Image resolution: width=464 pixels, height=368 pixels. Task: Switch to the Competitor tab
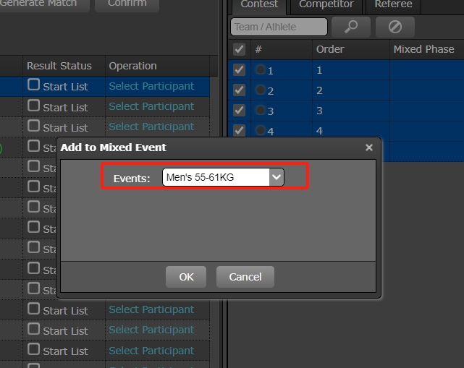(x=326, y=4)
